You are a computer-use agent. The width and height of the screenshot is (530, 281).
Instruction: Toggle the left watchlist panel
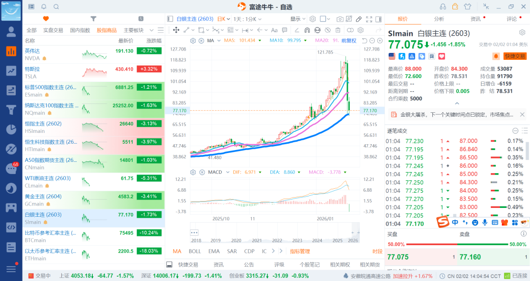pyautogui.click(x=170, y=19)
